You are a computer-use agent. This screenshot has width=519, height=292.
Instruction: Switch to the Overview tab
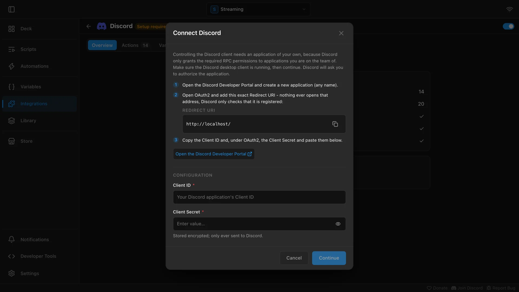102,45
